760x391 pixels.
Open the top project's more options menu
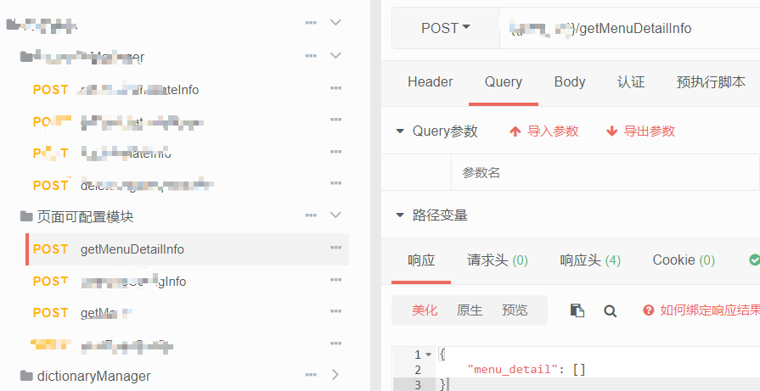[311, 23]
